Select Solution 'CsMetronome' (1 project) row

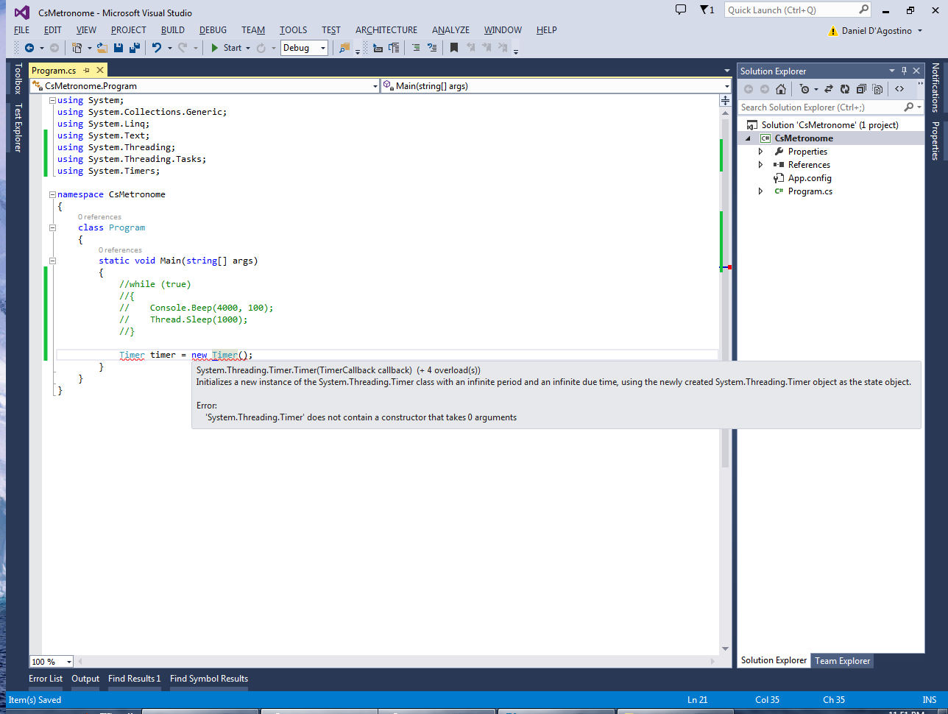pos(830,125)
